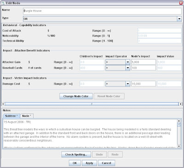Click the Edit Node window title icon
The height and width of the screenshot is (168, 184).
point(3,3)
